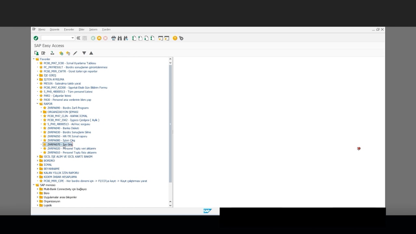Viewport: 416px width, 234px height.
Task: Collapse the RAPOR folder
Action: [37, 104]
